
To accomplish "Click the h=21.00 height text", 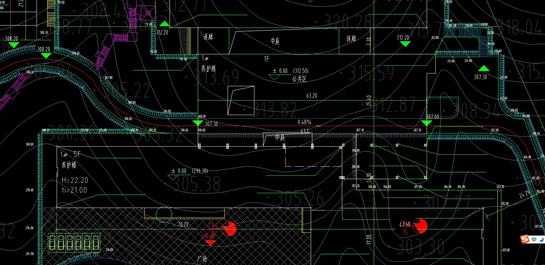I will (74, 190).
